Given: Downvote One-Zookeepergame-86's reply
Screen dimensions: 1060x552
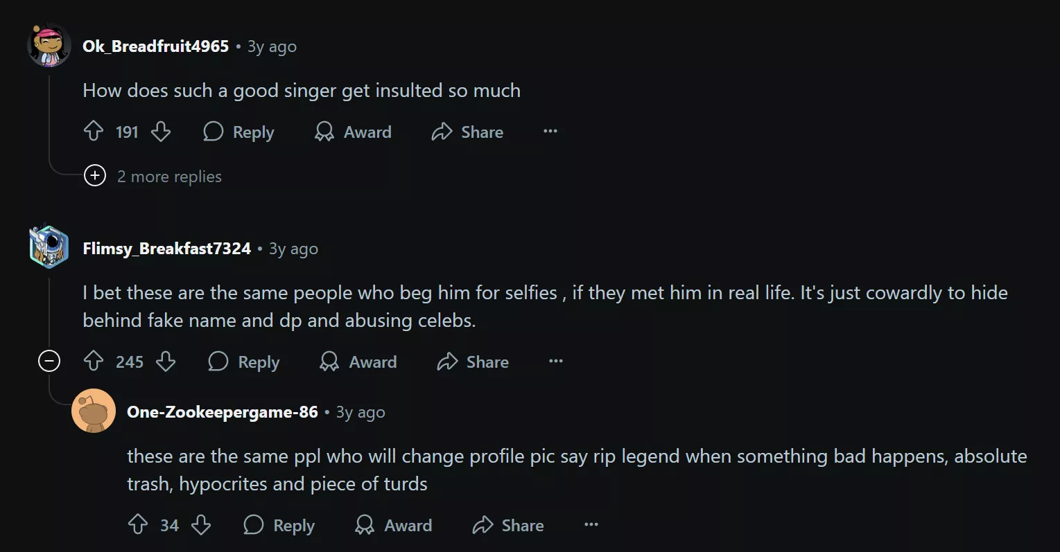Looking at the screenshot, I should (201, 525).
